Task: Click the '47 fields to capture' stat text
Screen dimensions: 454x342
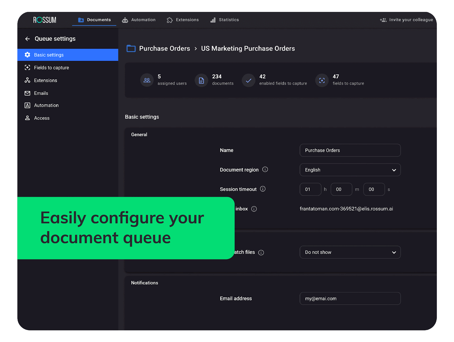Action: click(x=348, y=80)
